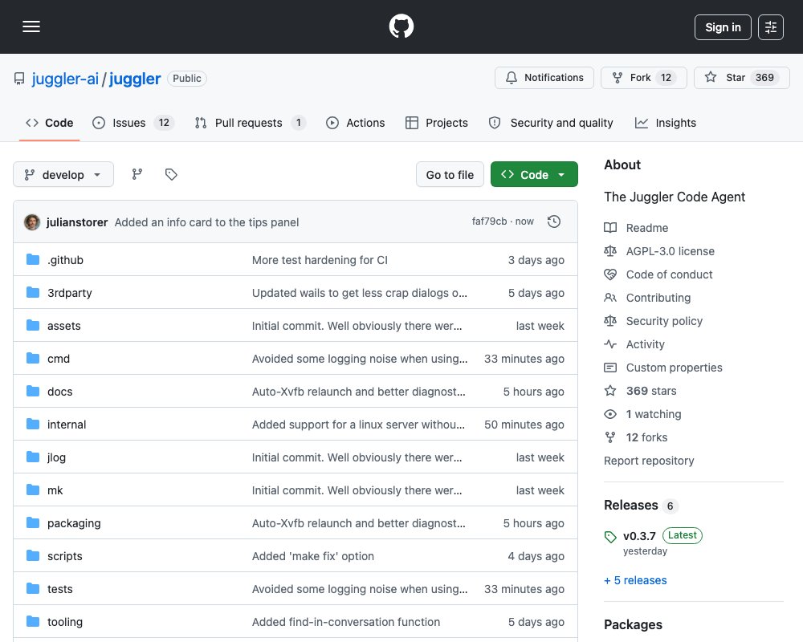Open the Security and quality tab

pyautogui.click(x=551, y=123)
